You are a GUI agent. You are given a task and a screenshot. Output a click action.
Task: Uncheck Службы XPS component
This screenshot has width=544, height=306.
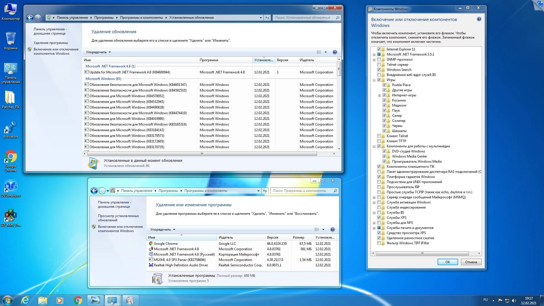[x=379, y=218]
